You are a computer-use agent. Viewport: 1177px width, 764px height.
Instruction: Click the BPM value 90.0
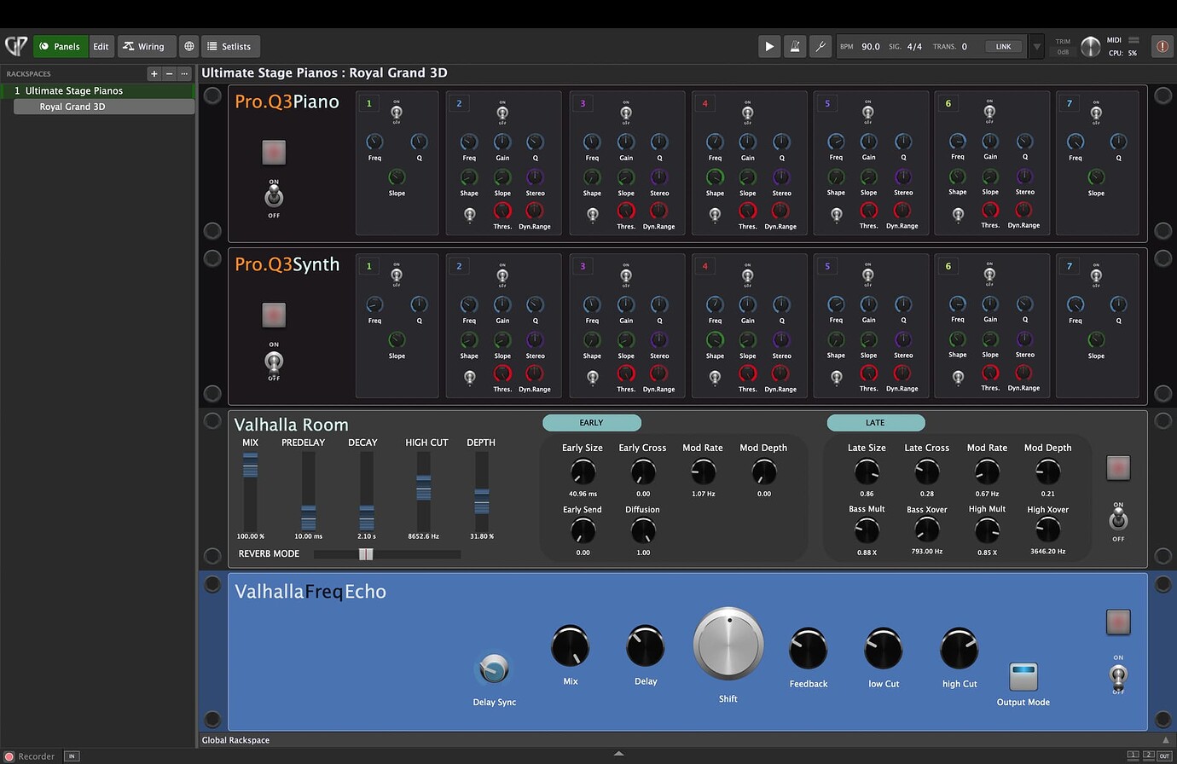pos(871,47)
